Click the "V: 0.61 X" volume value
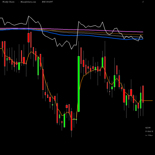This screenshot has height=155, width=155. (x=149, y=131)
